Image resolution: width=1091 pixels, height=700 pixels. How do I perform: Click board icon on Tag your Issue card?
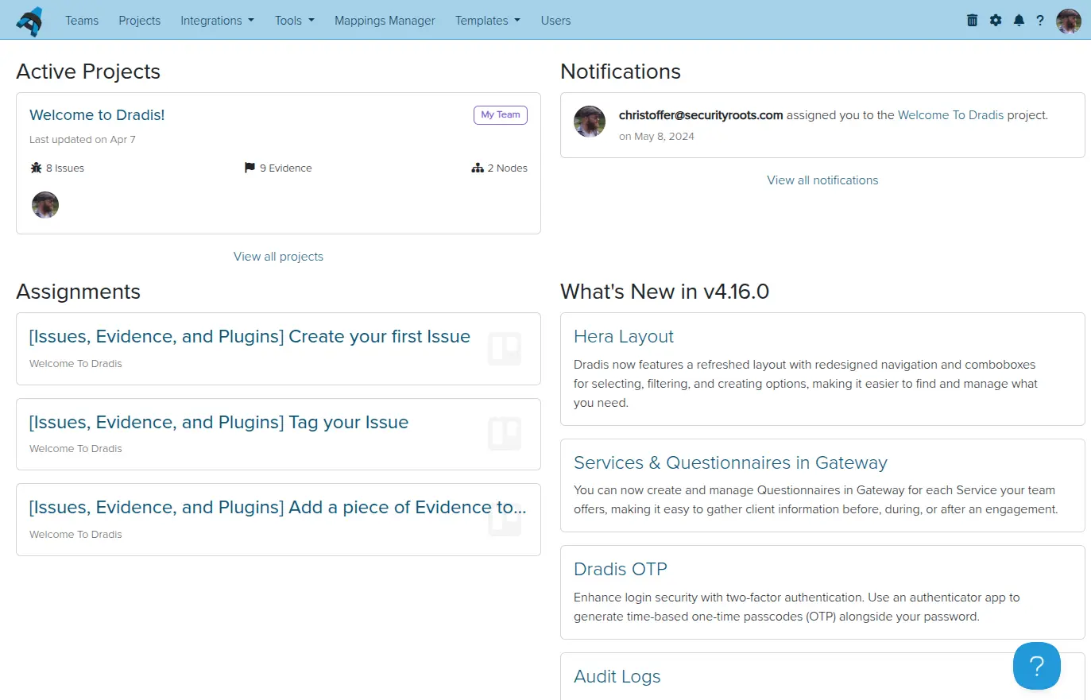coord(505,434)
